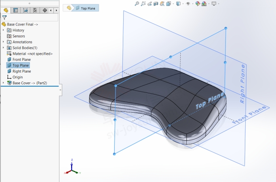Expand the Base Cover -> (Part2) feature
Image resolution: width=276 pixels, height=182 pixels.
click(x=3, y=83)
